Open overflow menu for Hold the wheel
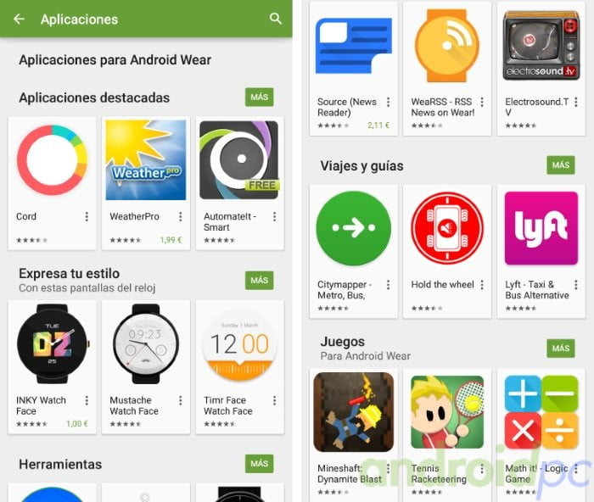 (482, 285)
